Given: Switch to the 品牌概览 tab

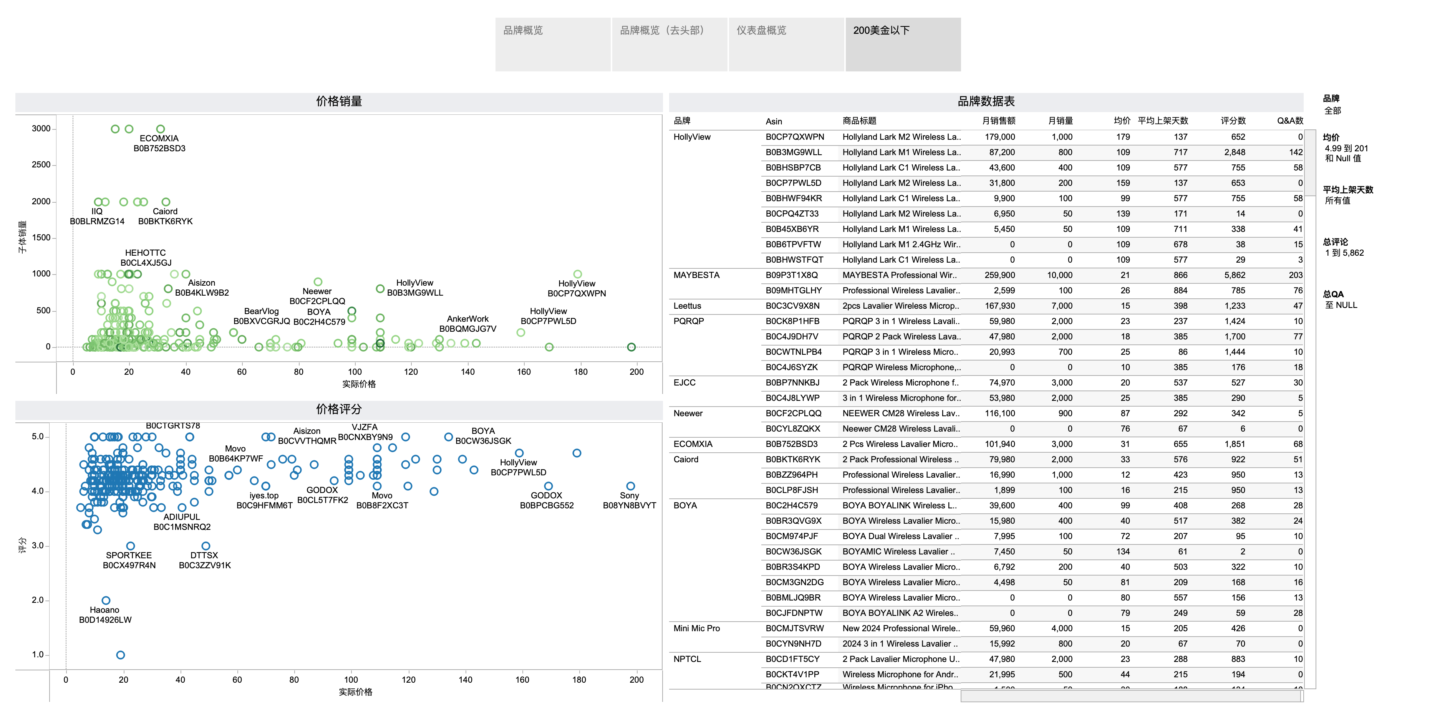Looking at the screenshot, I should [x=552, y=44].
